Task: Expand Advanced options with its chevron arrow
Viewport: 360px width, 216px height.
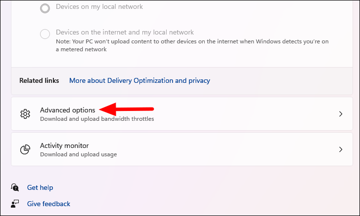Action: (341, 114)
